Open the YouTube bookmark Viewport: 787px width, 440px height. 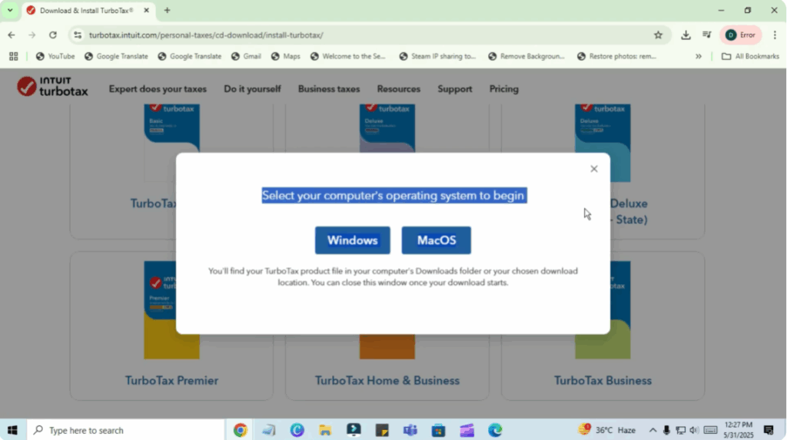click(55, 56)
